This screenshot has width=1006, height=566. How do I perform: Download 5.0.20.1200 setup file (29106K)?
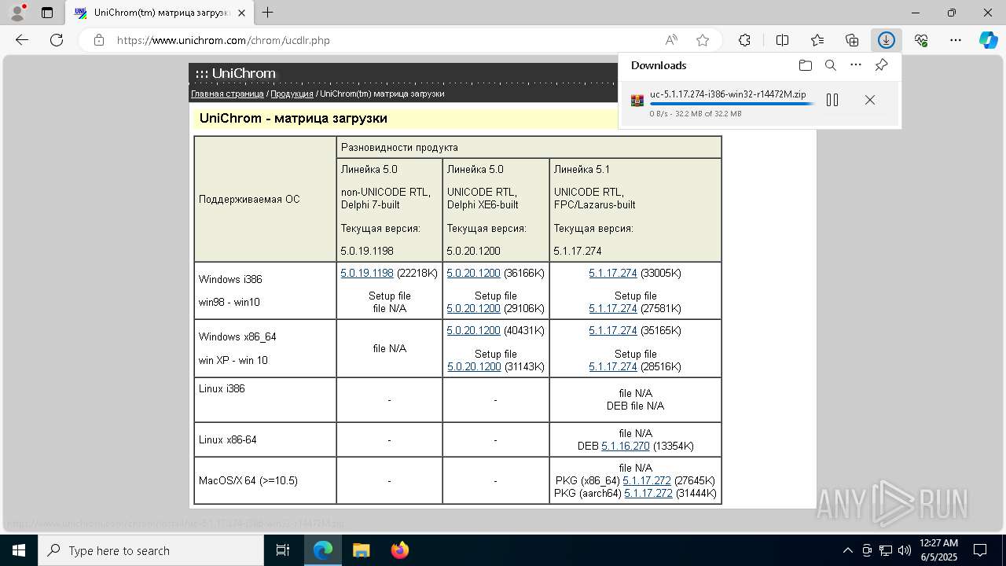coord(473,309)
